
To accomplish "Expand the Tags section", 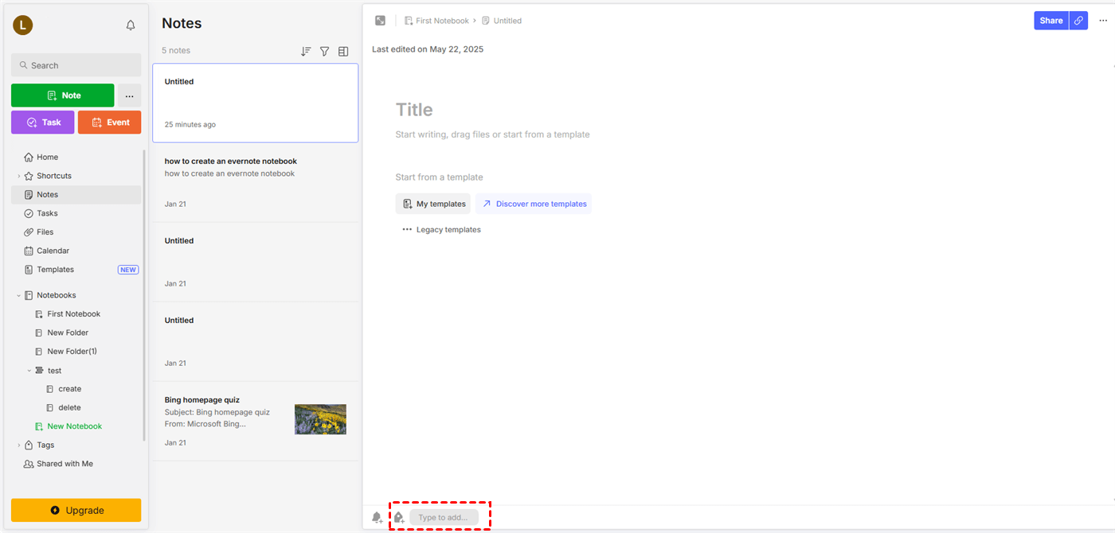I will (x=18, y=445).
